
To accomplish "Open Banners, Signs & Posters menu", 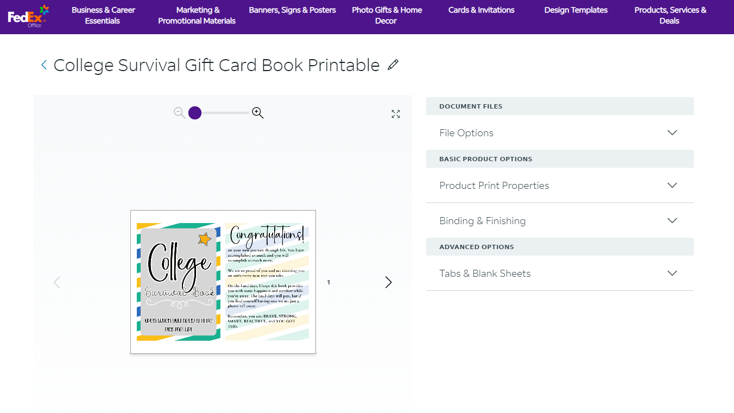I will [x=292, y=10].
